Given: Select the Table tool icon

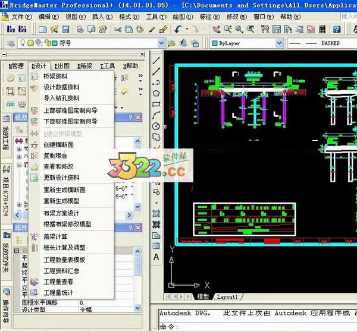Looking at the screenshot, I should coord(156,246).
